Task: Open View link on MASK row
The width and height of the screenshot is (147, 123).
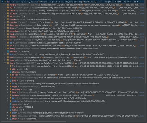Action: tap(142, 11)
